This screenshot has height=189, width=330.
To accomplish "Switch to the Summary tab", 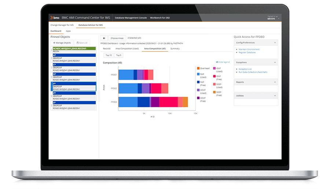I will (175, 48).
